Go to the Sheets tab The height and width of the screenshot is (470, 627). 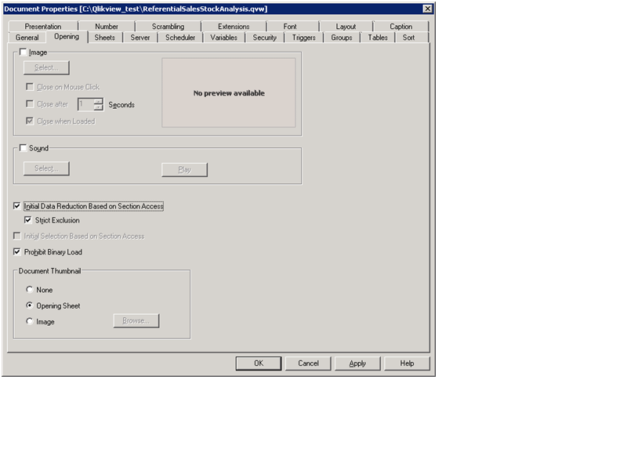(x=104, y=38)
